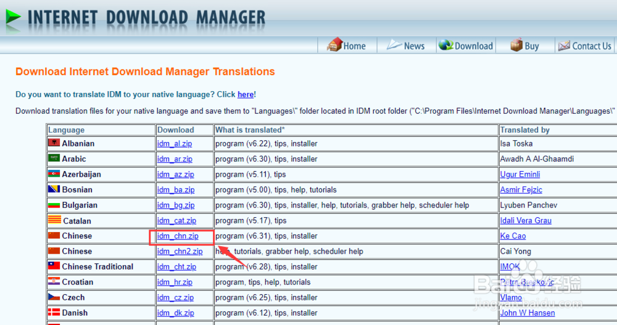Screen dimensions: 617x325
Task: Open translator Asmir Fejzic link
Action: click(521, 190)
